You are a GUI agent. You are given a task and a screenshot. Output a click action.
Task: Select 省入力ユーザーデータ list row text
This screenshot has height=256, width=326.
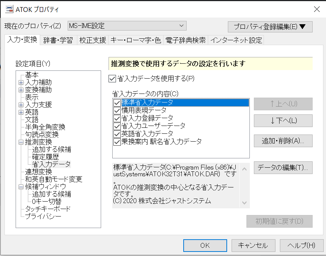click(153, 126)
